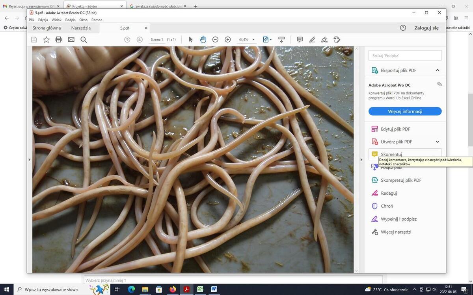Zoom out with the minus button

click(215, 39)
